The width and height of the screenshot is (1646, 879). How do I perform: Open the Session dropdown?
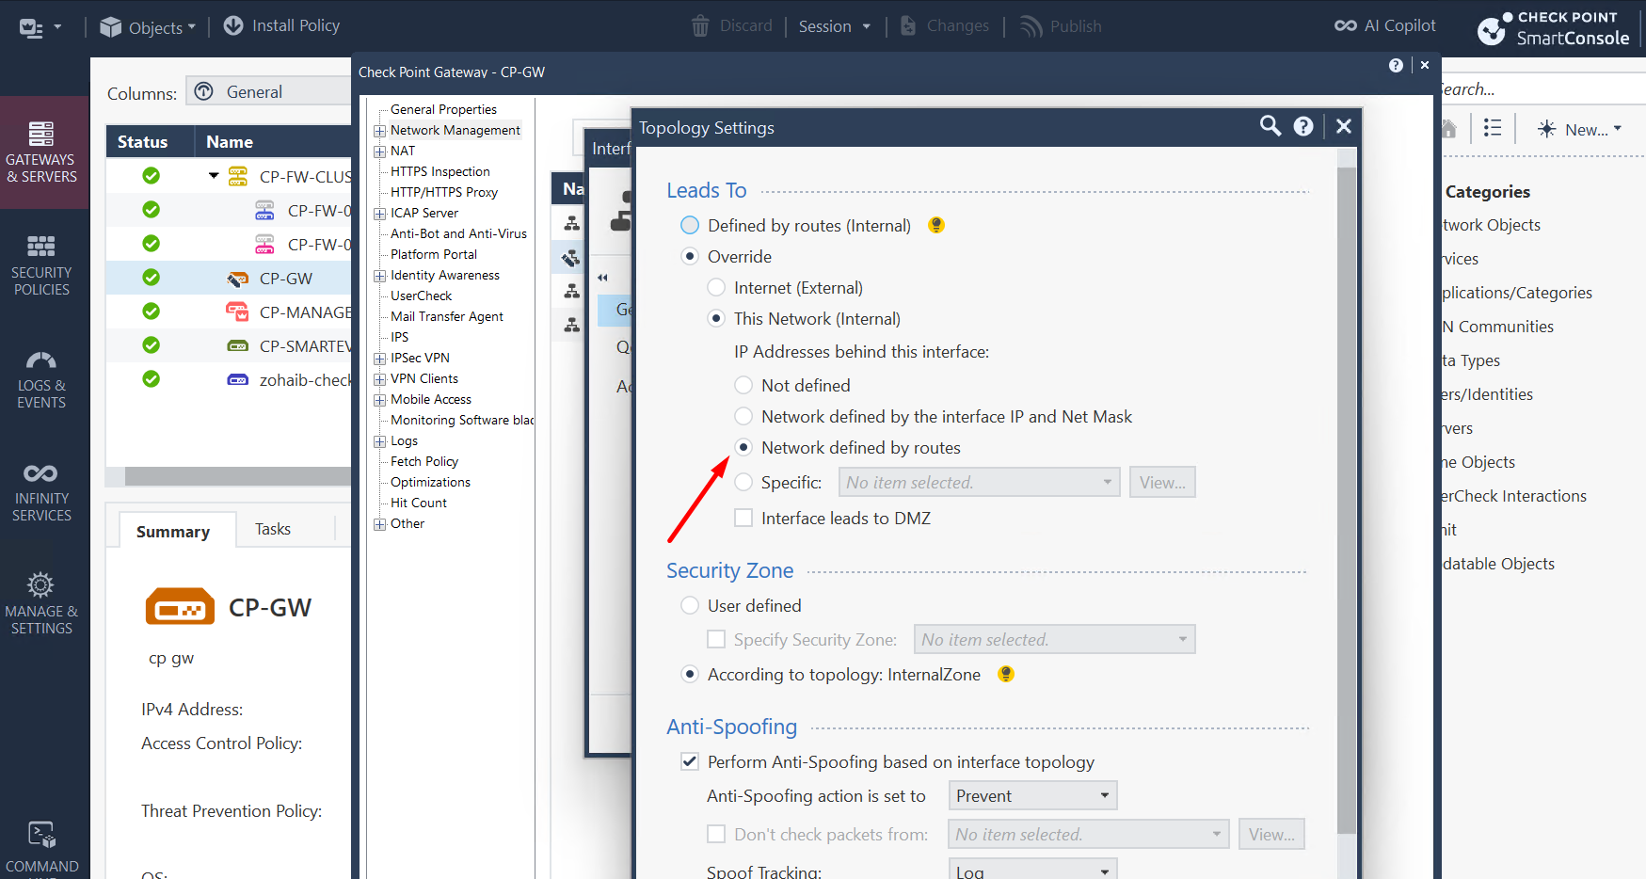point(835,26)
